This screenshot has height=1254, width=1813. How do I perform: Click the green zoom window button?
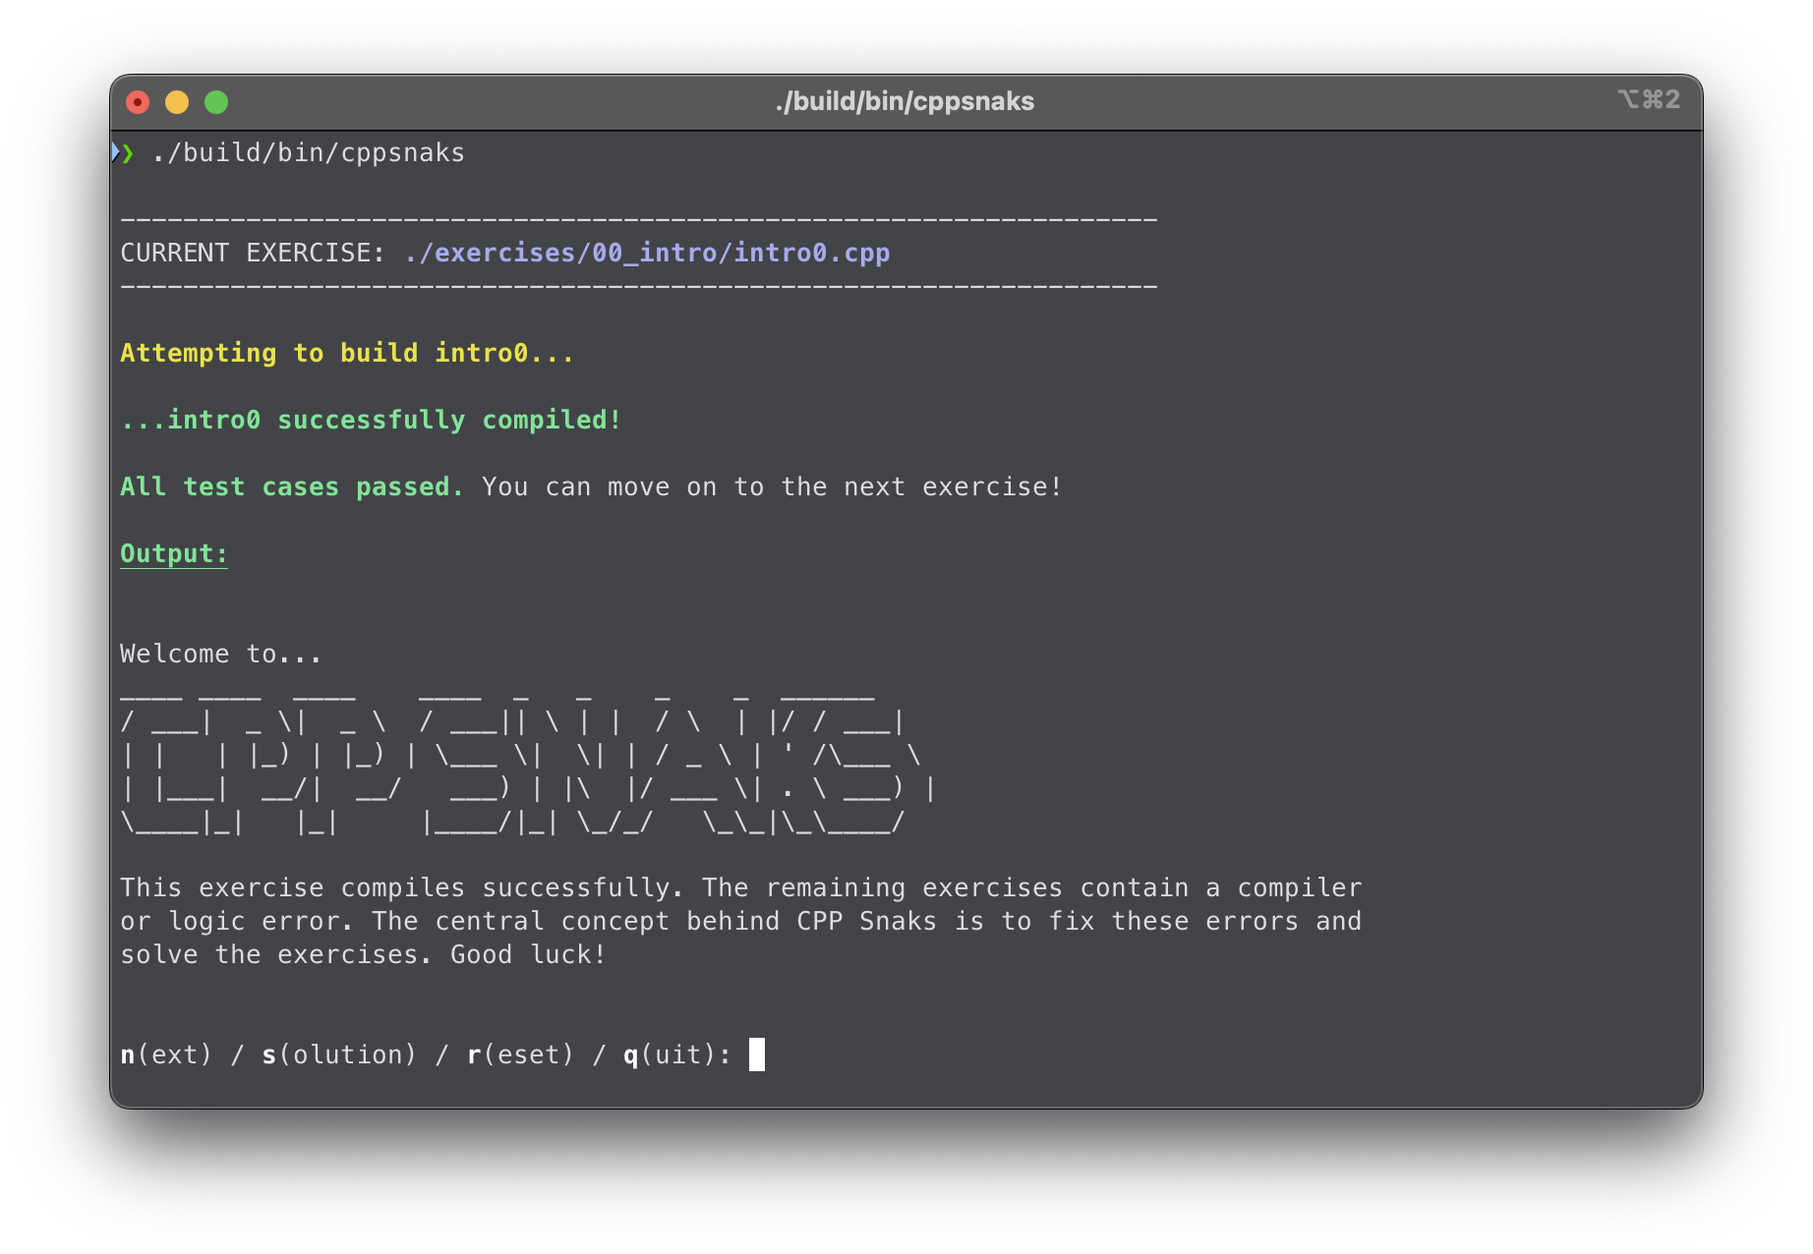point(216,102)
